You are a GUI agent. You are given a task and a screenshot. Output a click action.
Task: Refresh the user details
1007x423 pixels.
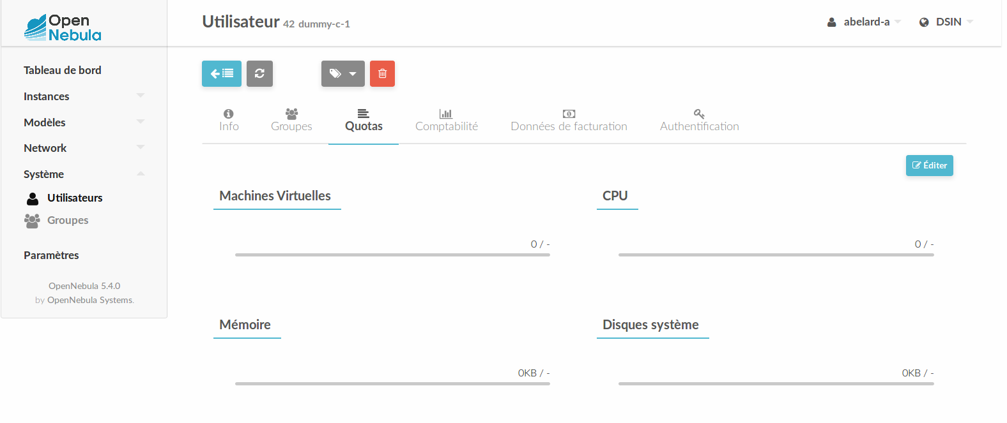pos(259,73)
